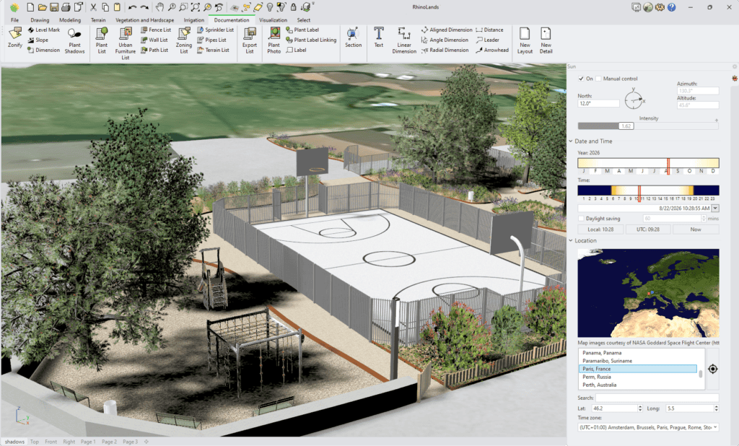Switch to the Visualization ribbon tab
The image size is (739, 446).
[273, 20]
